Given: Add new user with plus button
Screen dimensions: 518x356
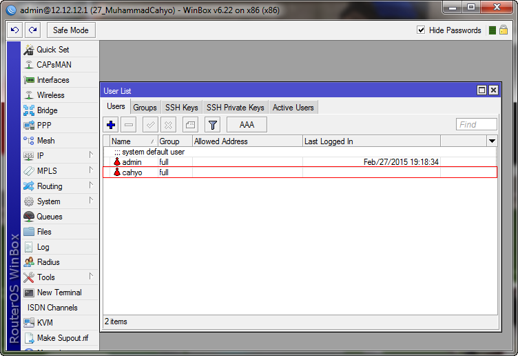Looking at the screenshot, I should tap(111, 125).
